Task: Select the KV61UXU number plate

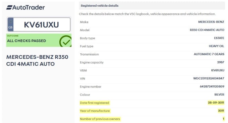Action: (x=39, y=24)
